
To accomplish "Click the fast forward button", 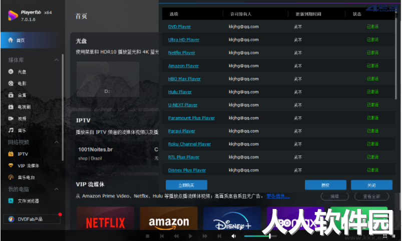I will coord(205,236).
